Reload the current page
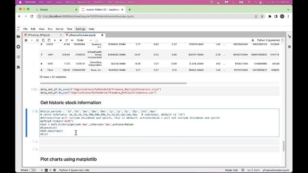 [32, 16]
